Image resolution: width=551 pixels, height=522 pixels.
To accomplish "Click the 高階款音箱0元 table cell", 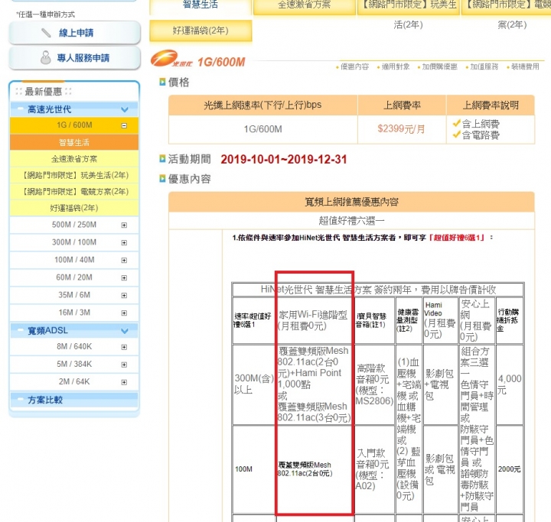I will coord(374,384).
